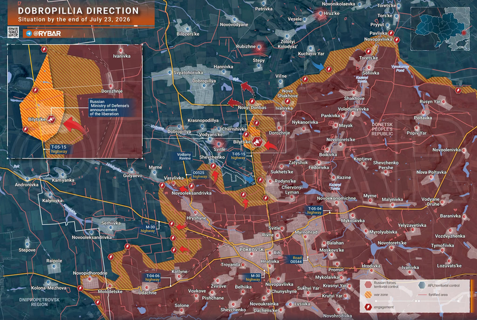Image resolution: width=477 pixels, height=320 pixels.
Task: Select the glowing marker at Rubizhne
Action: tap(259, 47)
